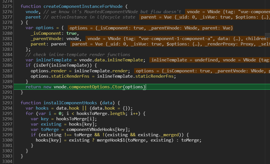Click the createComponentInstanceForVnode function name

point(83,6)
